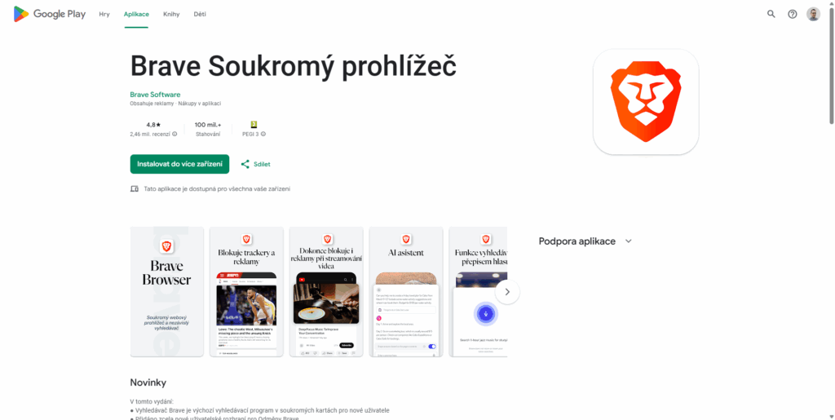Click the share icon beside Sdílet
Viewport: 835px width, 420px height.
[x=245, y=164]
